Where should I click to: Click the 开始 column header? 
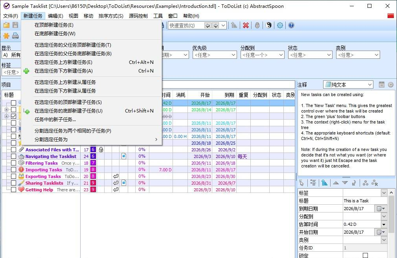click(200, 95)
